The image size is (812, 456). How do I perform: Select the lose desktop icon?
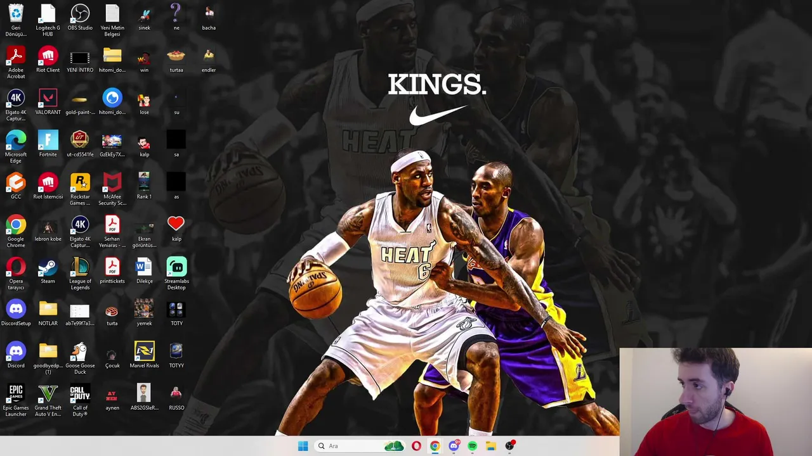click(x=144, y=101)
